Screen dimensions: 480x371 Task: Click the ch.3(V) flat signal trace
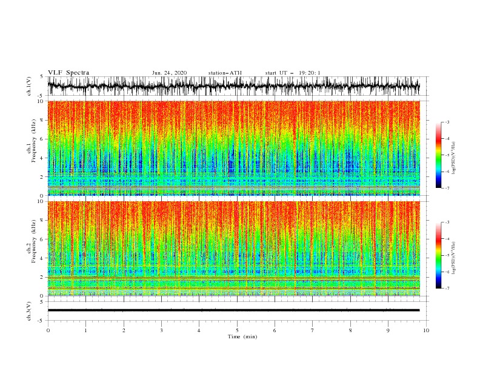(233, 310)
